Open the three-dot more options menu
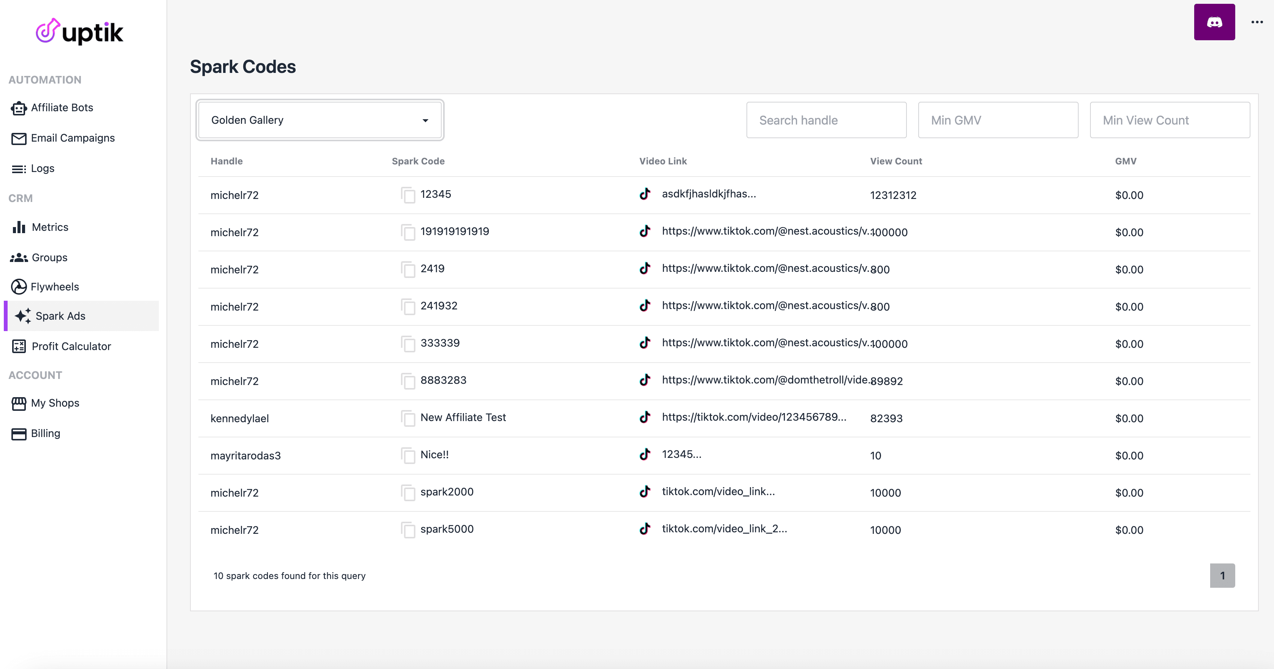The height and width of the screenshot is (669, 1274). [1257, 22]
